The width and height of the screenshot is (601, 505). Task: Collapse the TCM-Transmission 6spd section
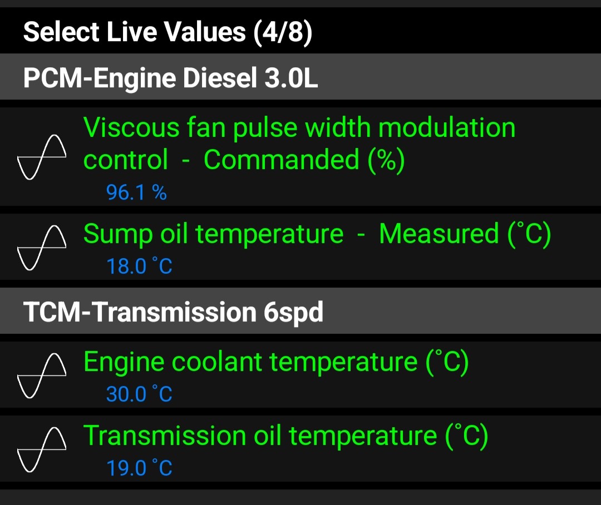(300, 311)
